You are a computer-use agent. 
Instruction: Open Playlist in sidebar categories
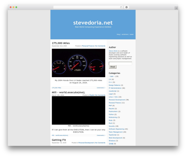tap(111, 109)
